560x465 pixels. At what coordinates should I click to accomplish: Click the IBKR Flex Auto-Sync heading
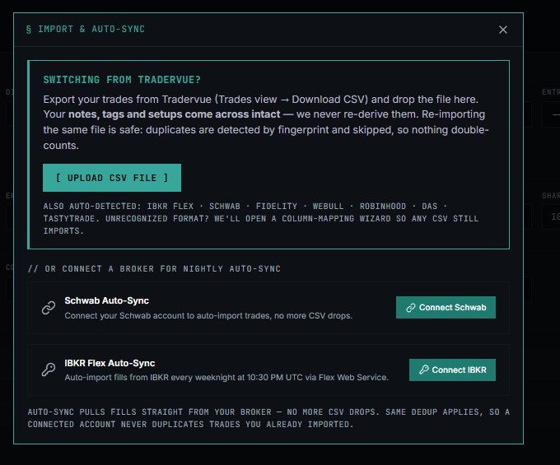click(110, 363)
